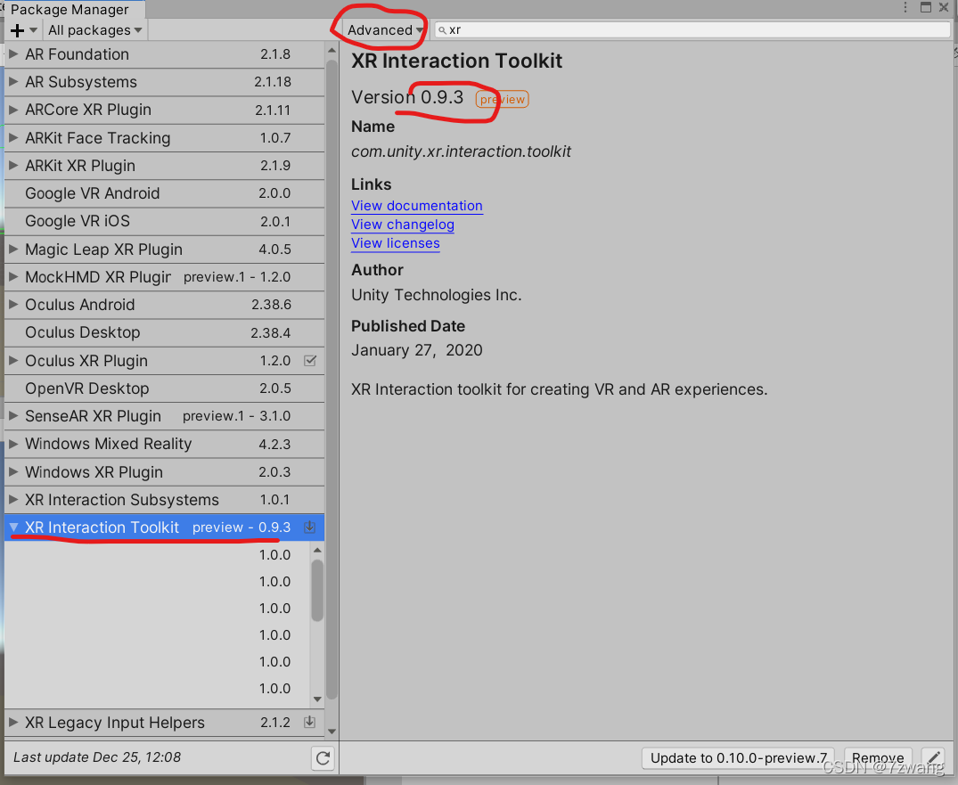Open View licenses link
958x785 pixels.
(396, 243)
